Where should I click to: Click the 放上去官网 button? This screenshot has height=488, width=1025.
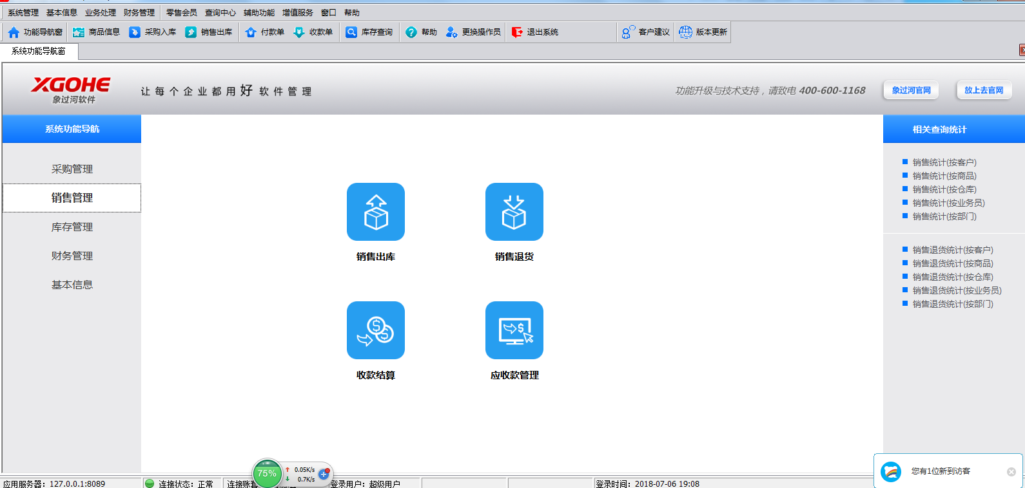coord(984,91)
